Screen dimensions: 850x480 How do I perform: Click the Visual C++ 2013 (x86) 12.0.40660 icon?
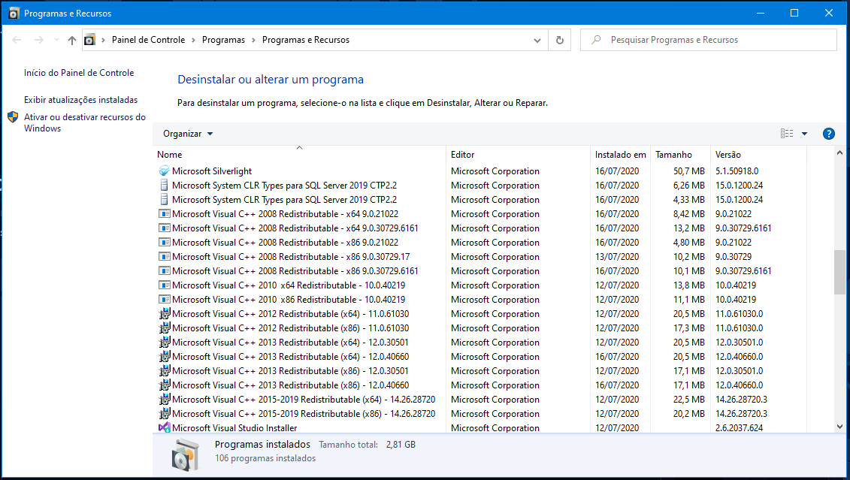click(165, 385)
